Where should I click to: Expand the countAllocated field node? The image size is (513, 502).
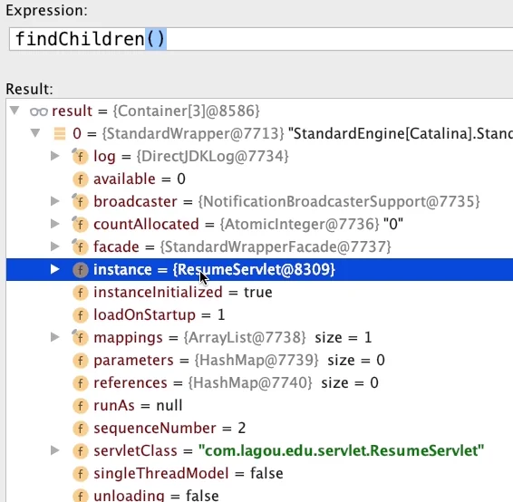coord(55,224)
